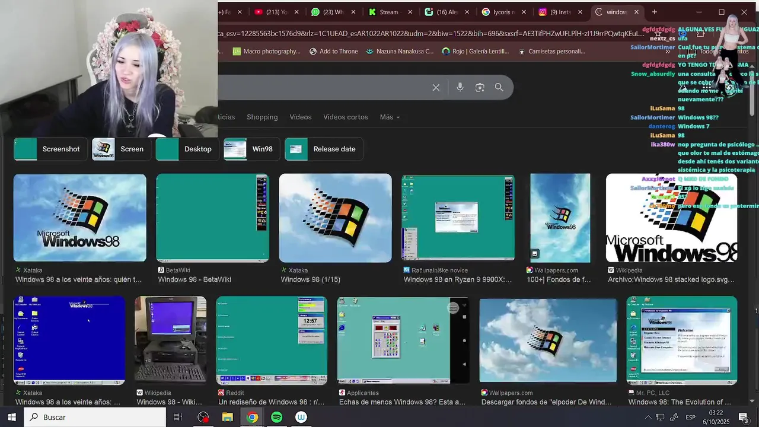Close the lycoris tab with its X

click(524, 12)
